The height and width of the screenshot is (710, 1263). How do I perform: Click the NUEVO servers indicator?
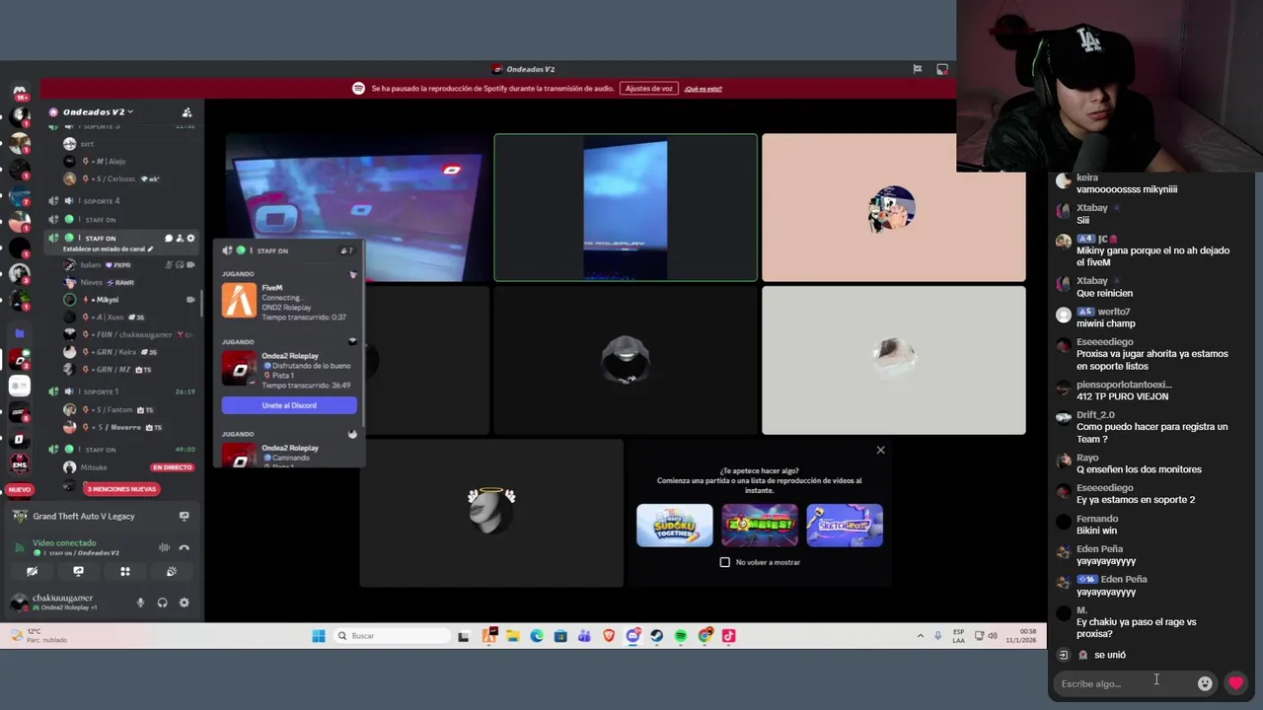19,489
